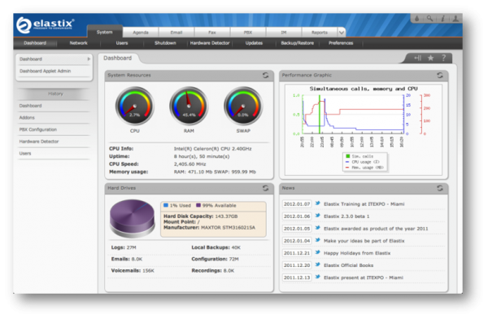Click the info icon in top header

[x=442, y=19]
